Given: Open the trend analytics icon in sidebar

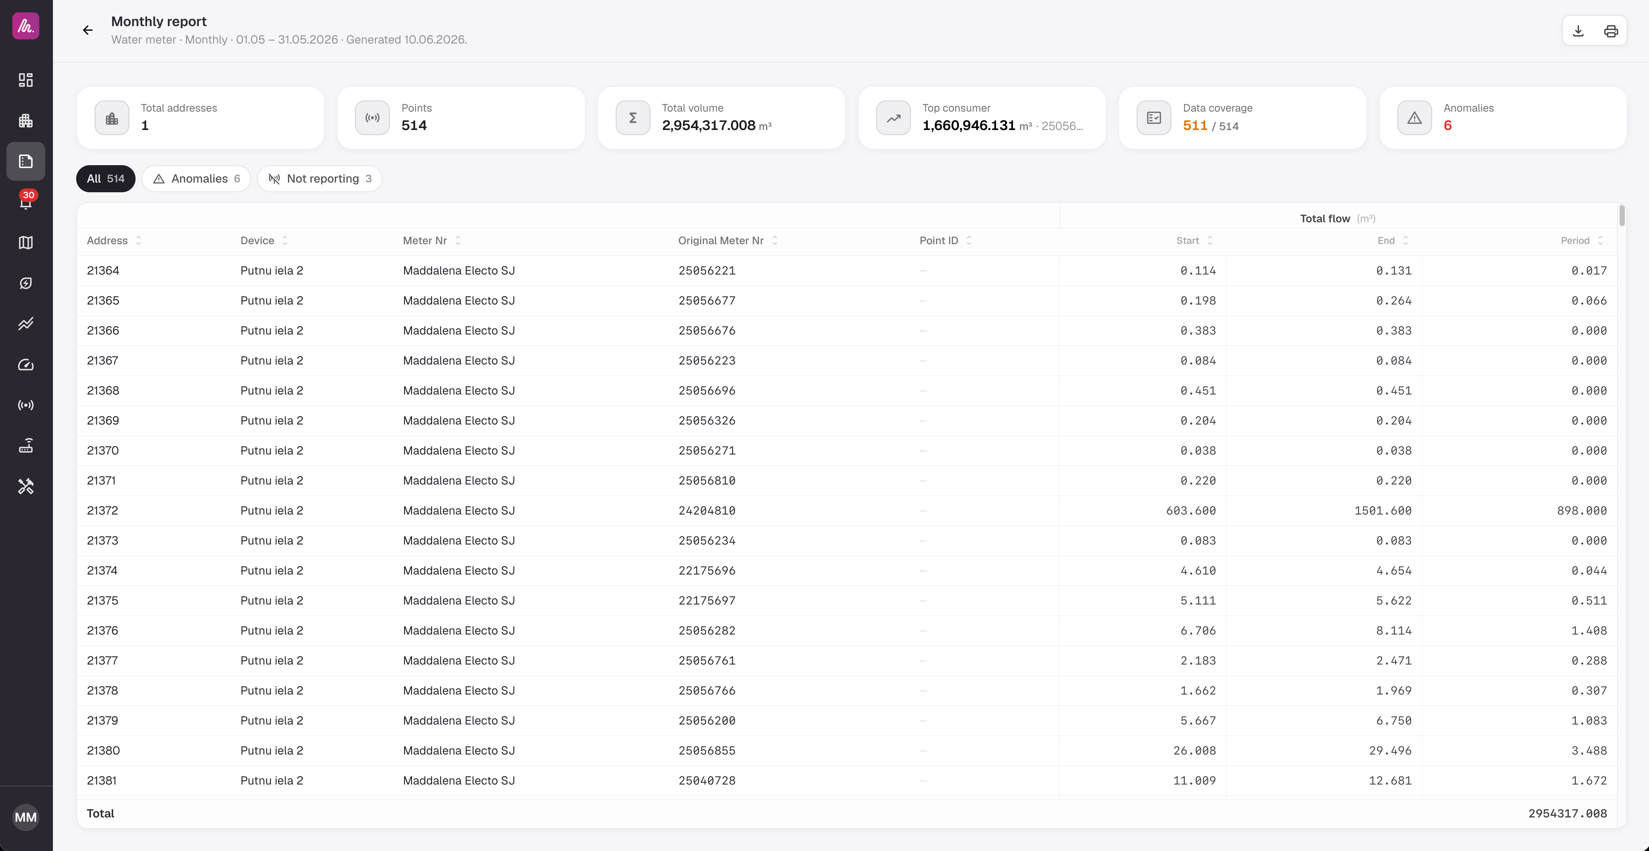Looking at the screenshot, I should coord(25,324).
